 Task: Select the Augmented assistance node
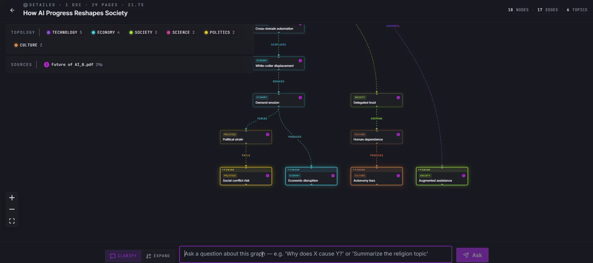[442, 176]
